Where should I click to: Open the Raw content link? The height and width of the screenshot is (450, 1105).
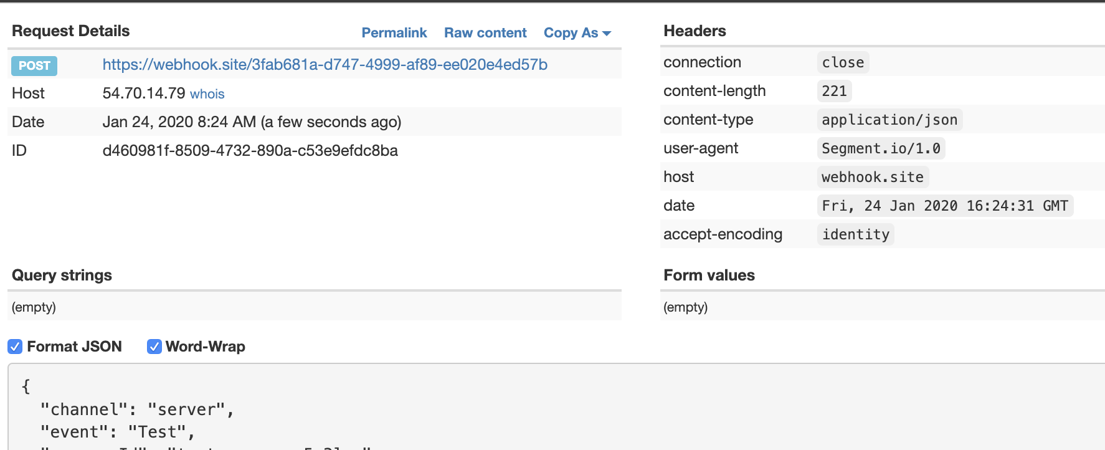point(485,33)
